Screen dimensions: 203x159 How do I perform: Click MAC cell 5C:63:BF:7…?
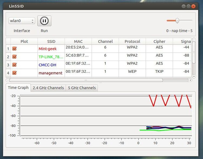tap(78, 57)
